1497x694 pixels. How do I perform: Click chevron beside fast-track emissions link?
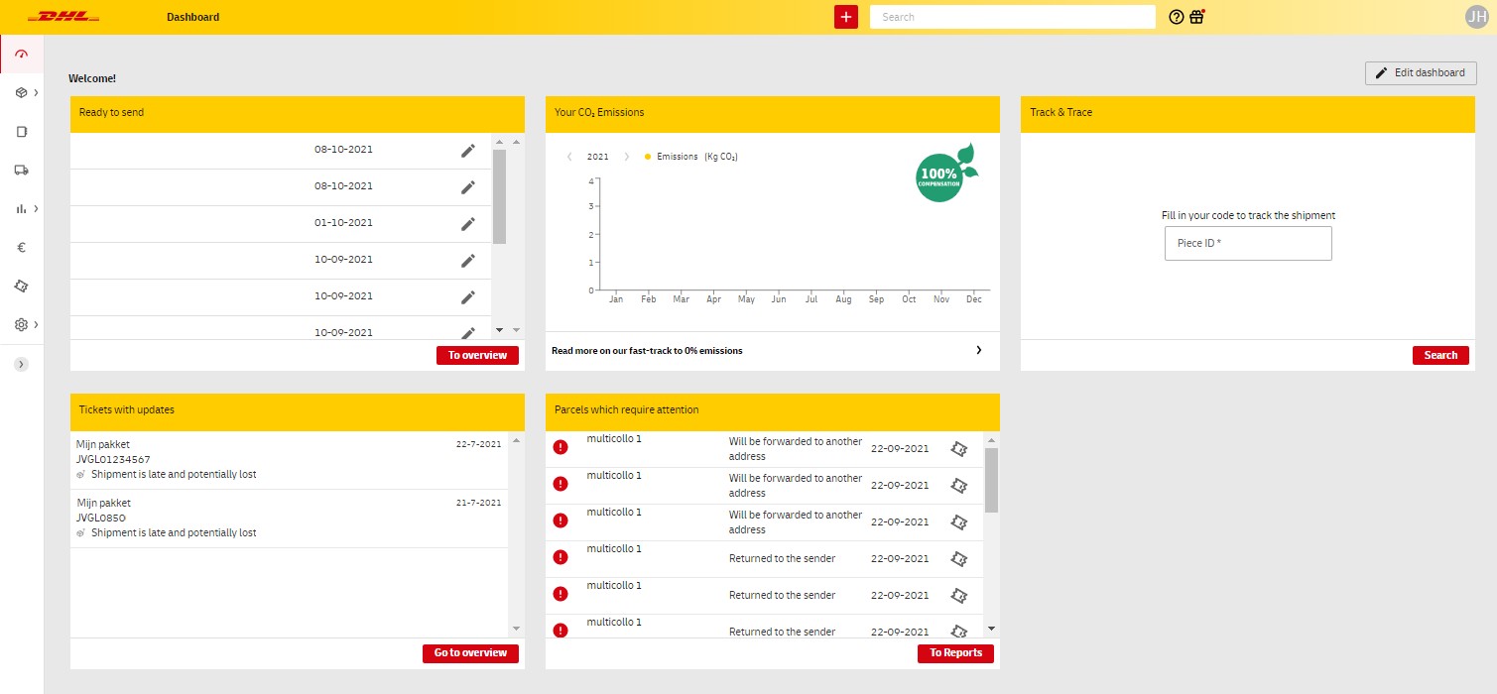[979, 350]
